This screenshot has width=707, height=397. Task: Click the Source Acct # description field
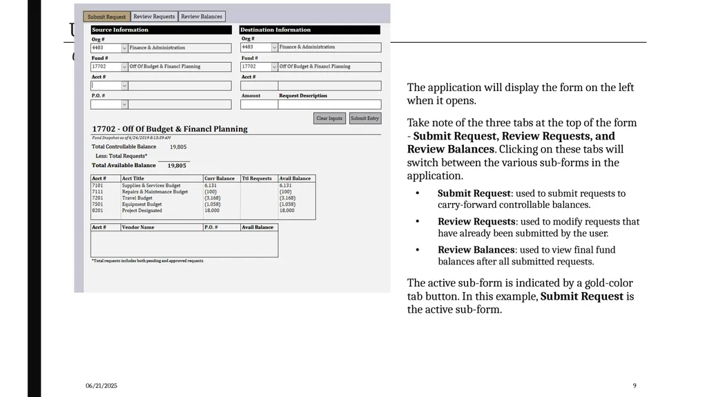180,86
